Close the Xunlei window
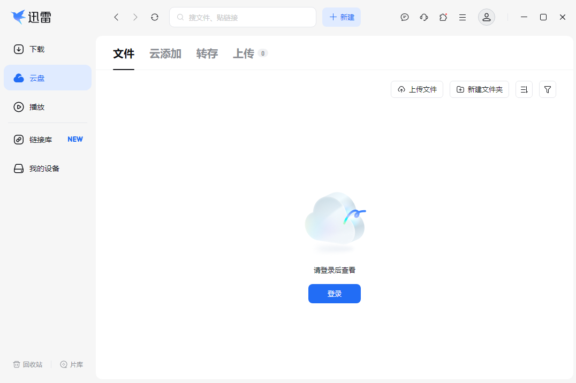576x383 pixels. [x=563, y=17]
